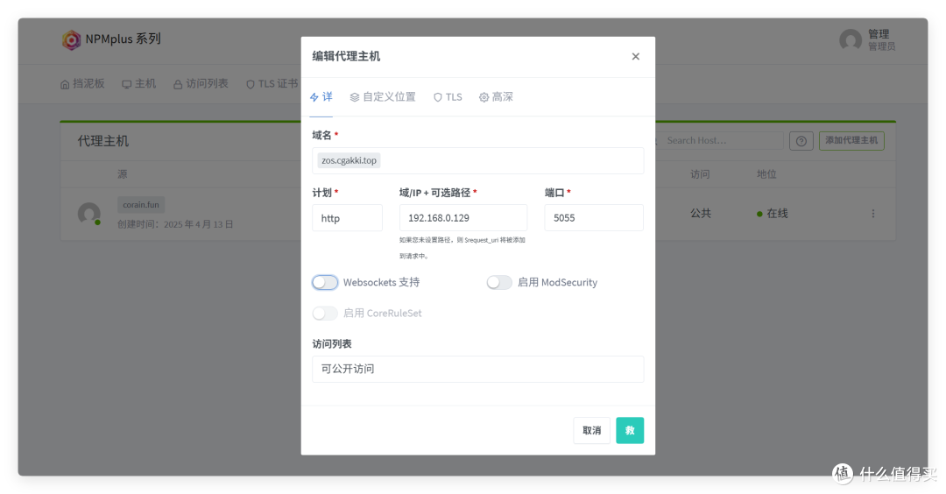946x494 pixels.
Task: Click the Search Host input field
Action: (x=719, y=140)
